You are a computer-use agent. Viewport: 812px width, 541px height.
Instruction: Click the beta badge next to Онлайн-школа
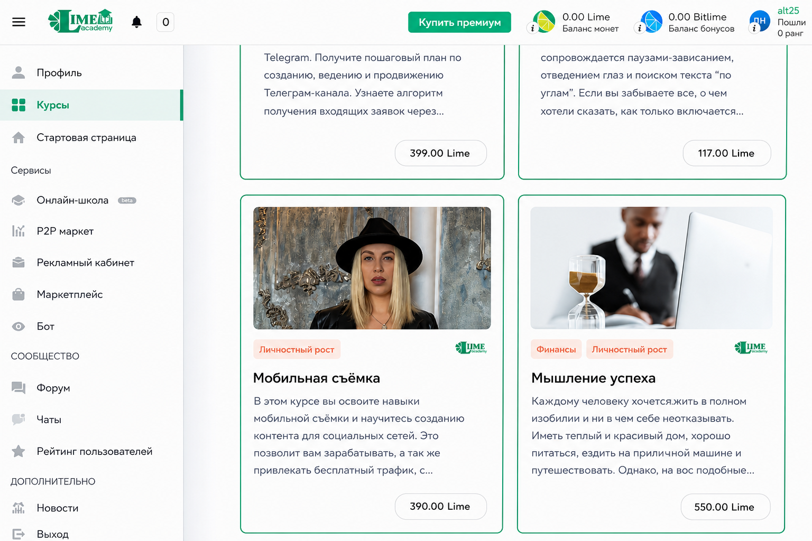[127, 201]
